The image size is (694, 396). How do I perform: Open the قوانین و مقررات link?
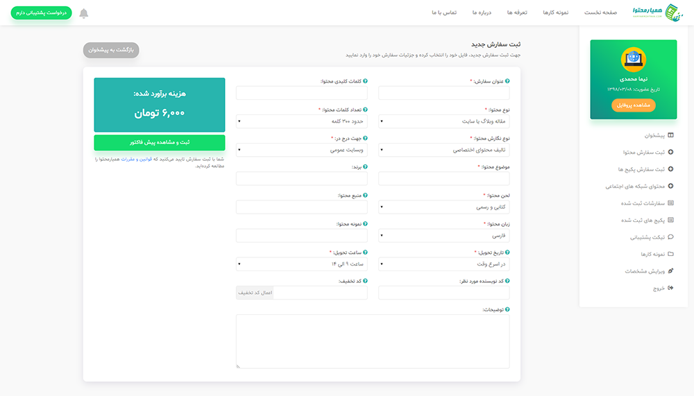136,159
